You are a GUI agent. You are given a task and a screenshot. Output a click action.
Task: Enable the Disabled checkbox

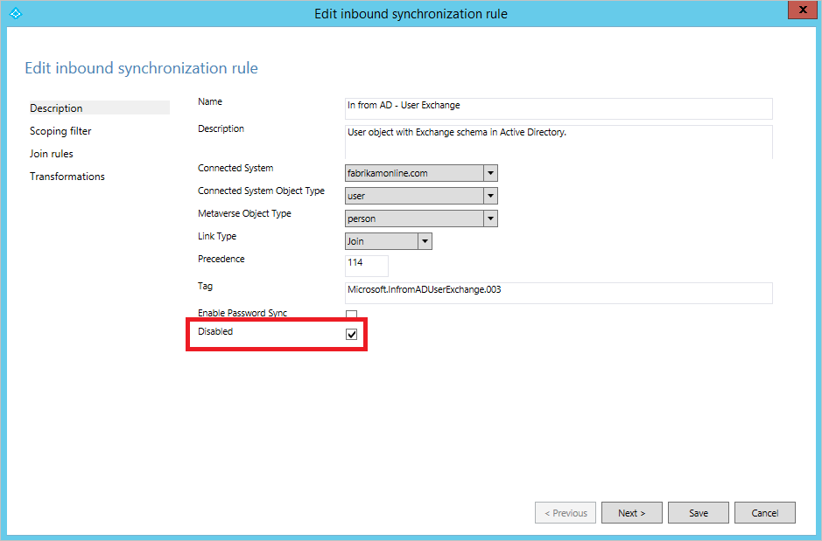click(x=351, y=334)
